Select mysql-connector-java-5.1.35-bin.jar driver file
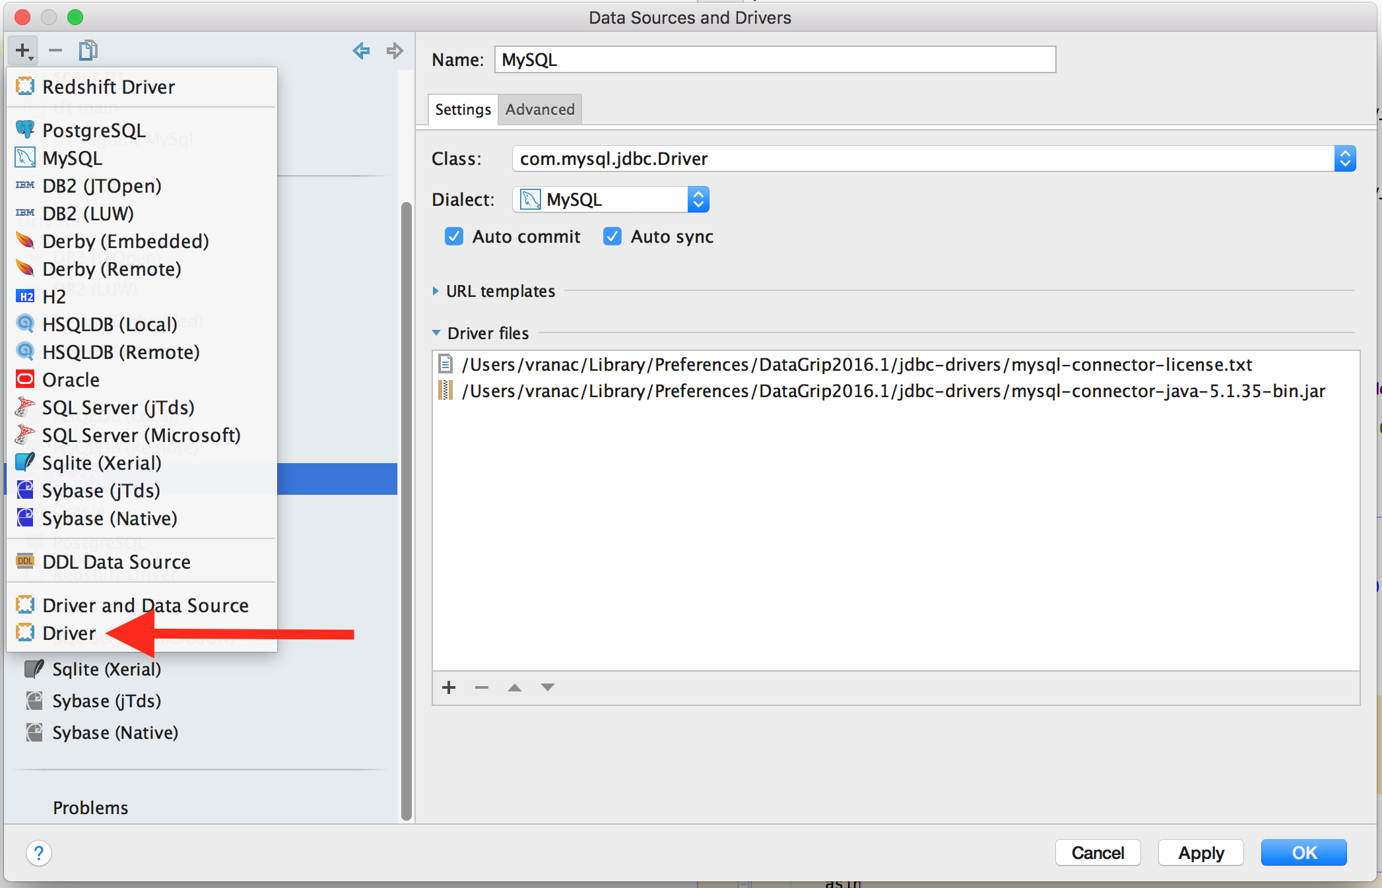The image size is (1382, 888). coord(896,391)
